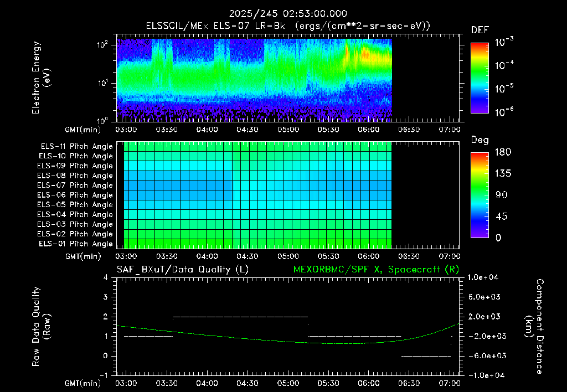Click the ELS-05 Pitch Angle row label

[75, 205]
